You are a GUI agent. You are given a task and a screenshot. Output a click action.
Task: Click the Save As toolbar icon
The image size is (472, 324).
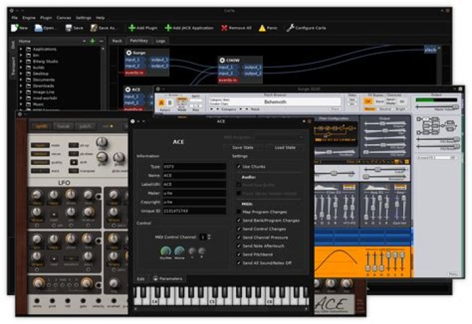(x=94, y=28)
